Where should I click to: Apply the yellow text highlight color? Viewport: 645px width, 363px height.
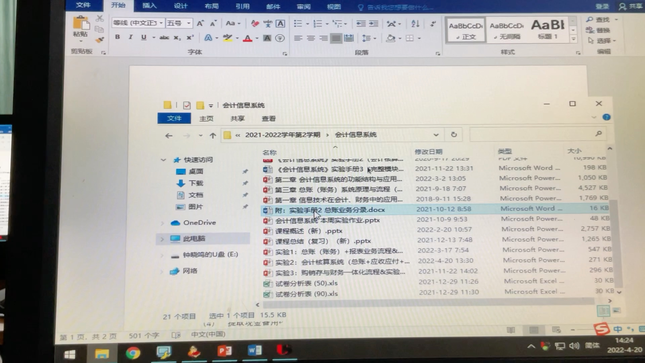(x=227, y=38)
